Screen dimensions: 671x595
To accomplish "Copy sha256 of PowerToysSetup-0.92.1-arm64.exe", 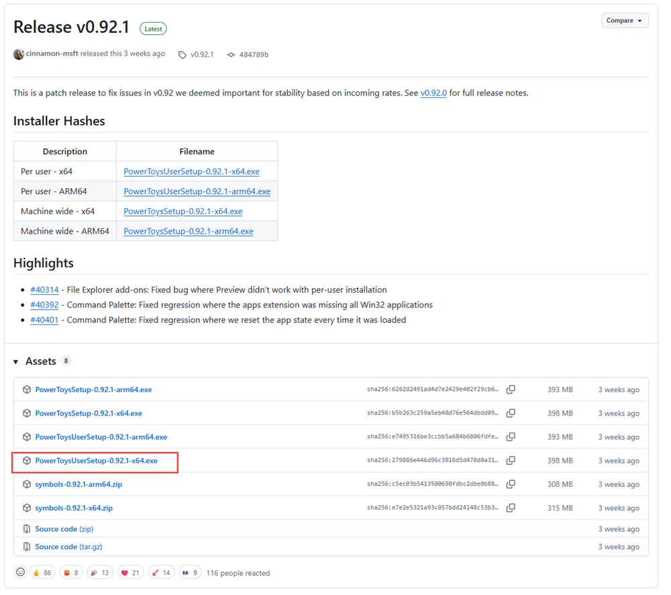I will [511, 390].
